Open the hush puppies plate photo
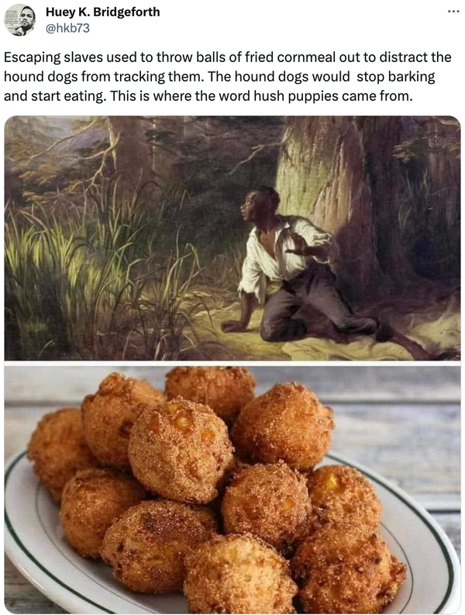This screenshot has height=615, width=465. tap(232, 489)
